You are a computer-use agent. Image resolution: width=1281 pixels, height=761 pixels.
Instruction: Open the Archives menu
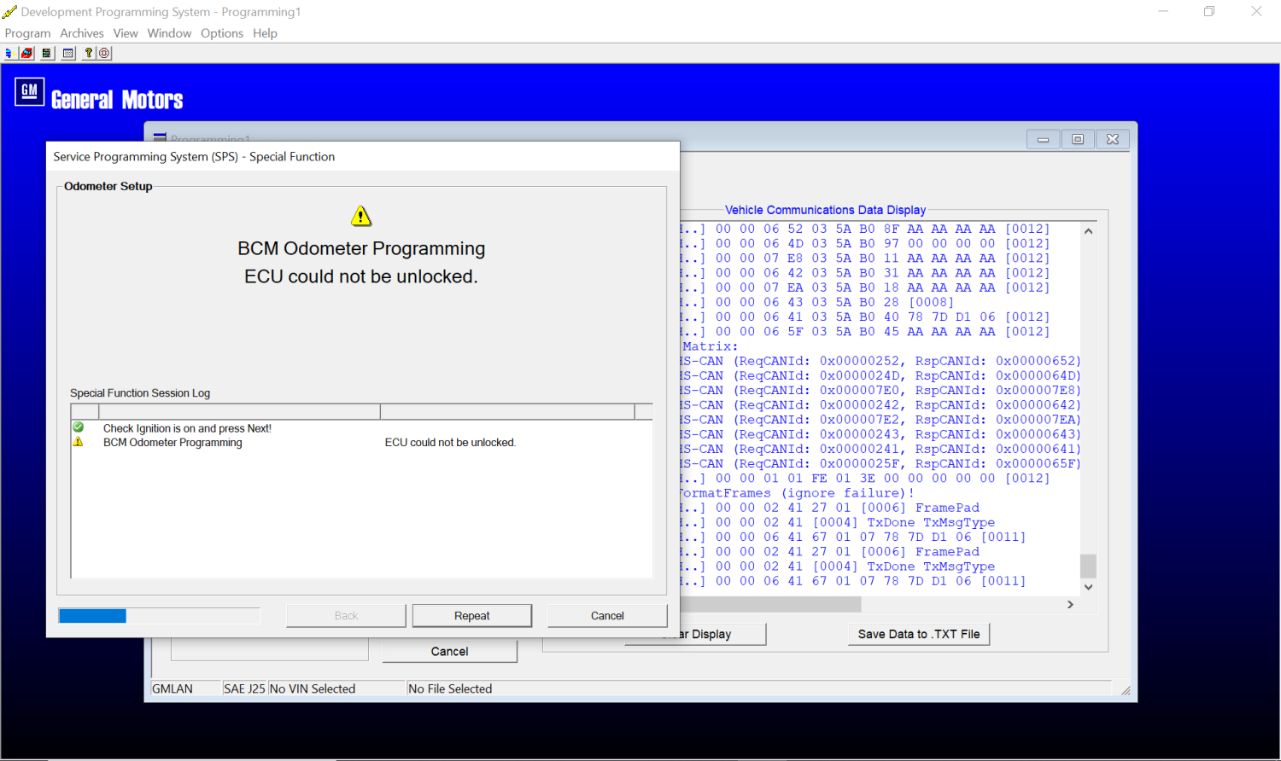[x=82, y=33]
